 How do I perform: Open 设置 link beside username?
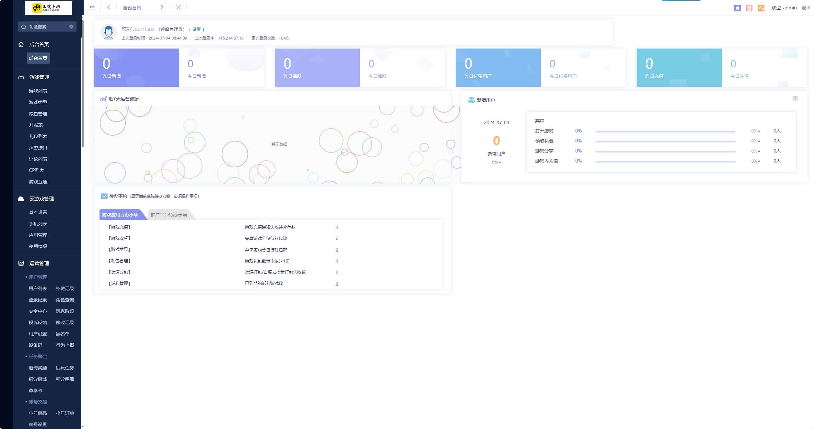pyautogui.click(x=197, y=29)
